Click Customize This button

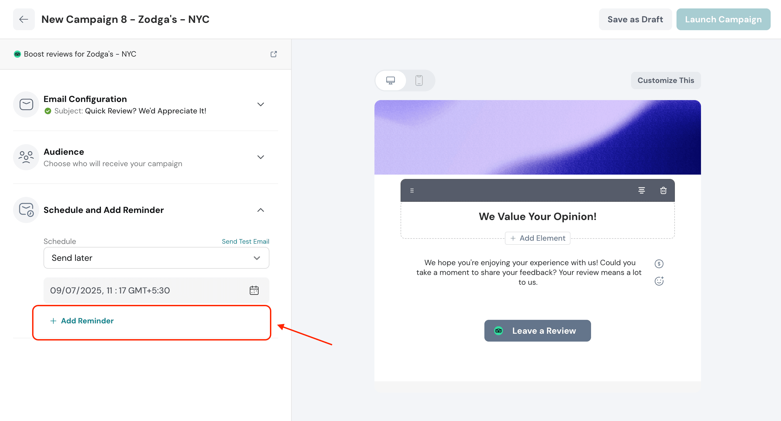666,80
